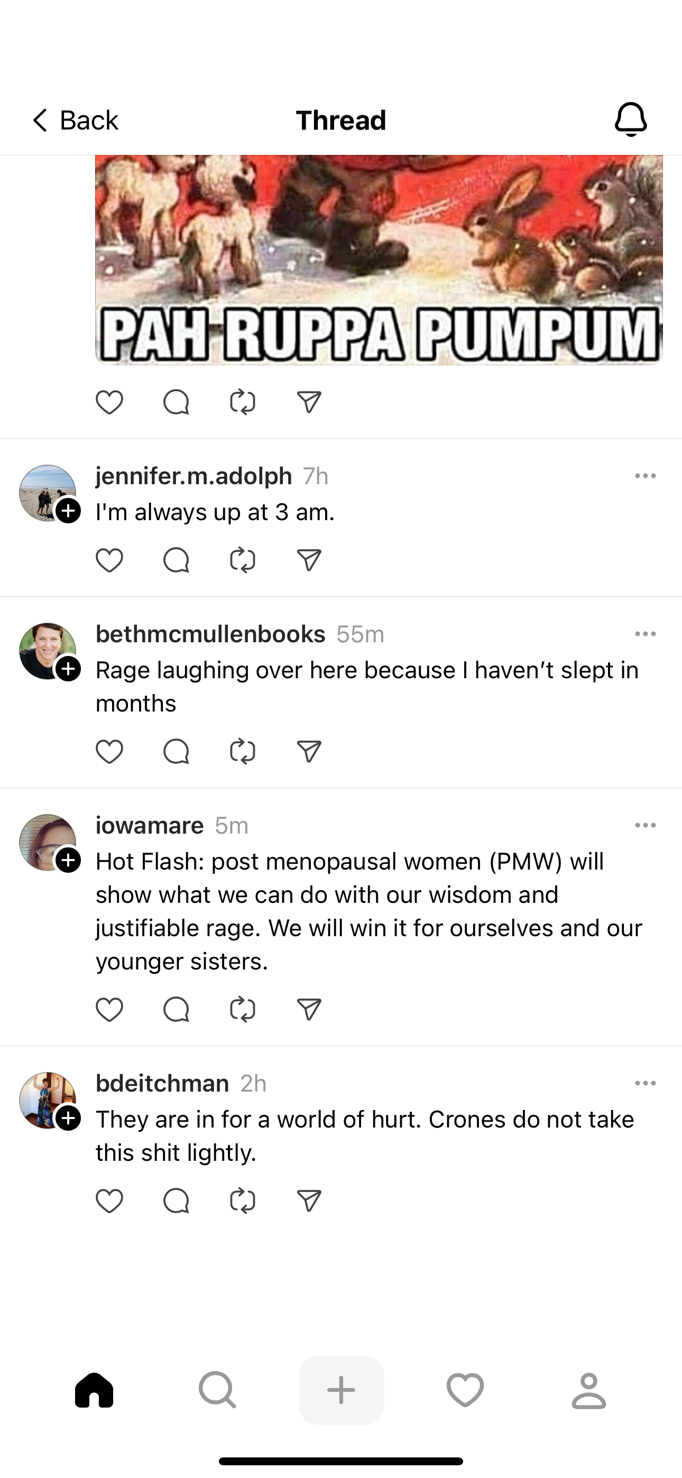Image resolution: width=682 pixels, height=1478 pixels.
Task: Reply to iowamare's comment
Action: pos(176,1009)
